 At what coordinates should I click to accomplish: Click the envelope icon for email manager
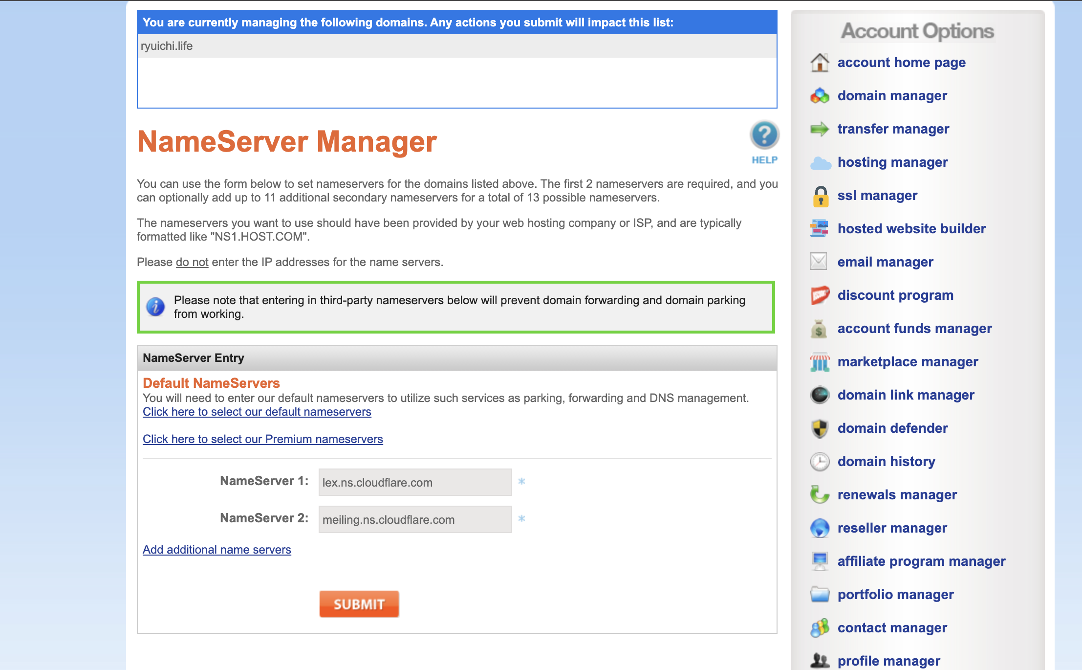pyautogui.click(x=819, y=262)
